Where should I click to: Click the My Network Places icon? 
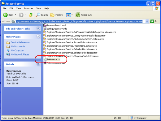[x=8, y=54]
